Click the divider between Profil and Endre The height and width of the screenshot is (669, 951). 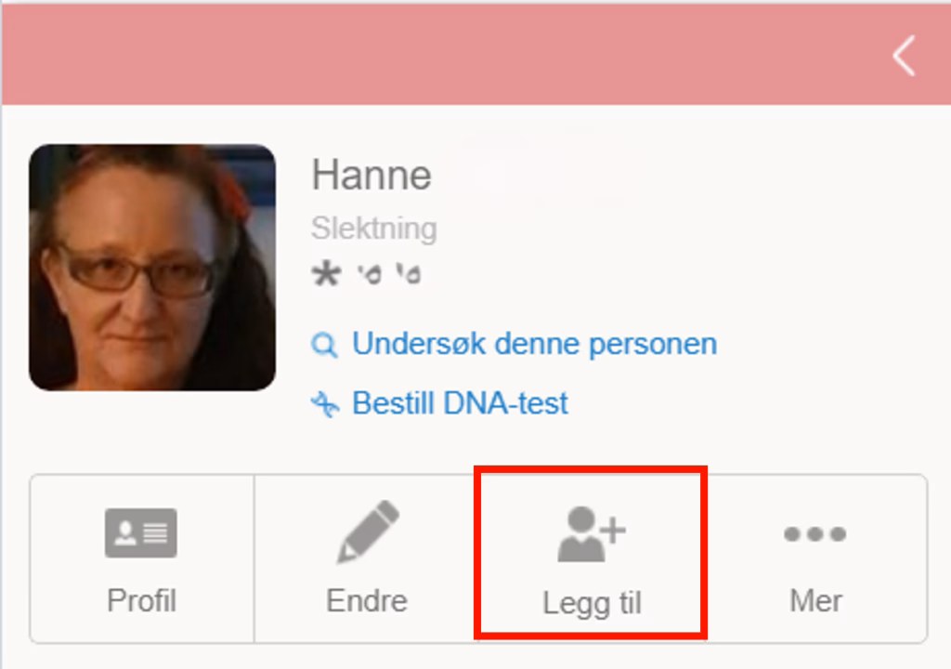tap(254, 558)
